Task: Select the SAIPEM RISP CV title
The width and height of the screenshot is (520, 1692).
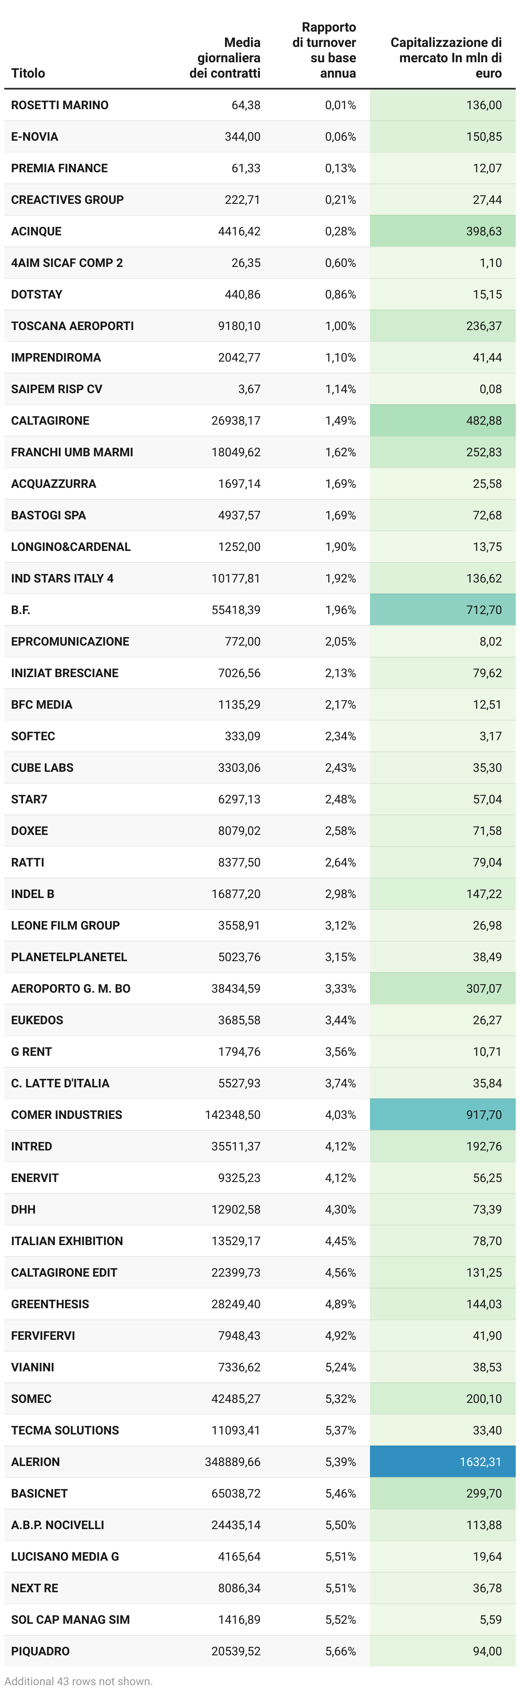Action: (56, 389)
